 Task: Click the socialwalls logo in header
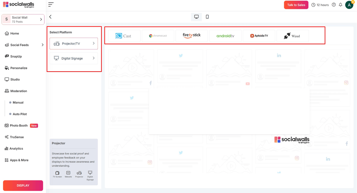[x=18, y=5]
